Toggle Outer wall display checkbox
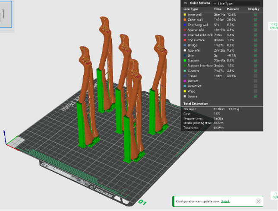This screenshot has width=278, height=211. click(x=256, y=20)
